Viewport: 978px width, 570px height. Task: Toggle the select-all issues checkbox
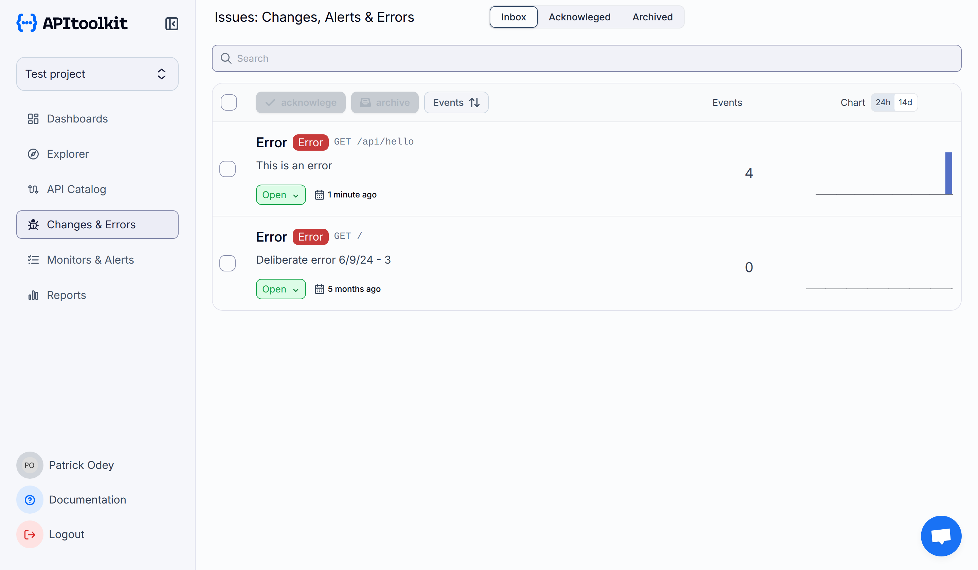[x=229, y=102]
